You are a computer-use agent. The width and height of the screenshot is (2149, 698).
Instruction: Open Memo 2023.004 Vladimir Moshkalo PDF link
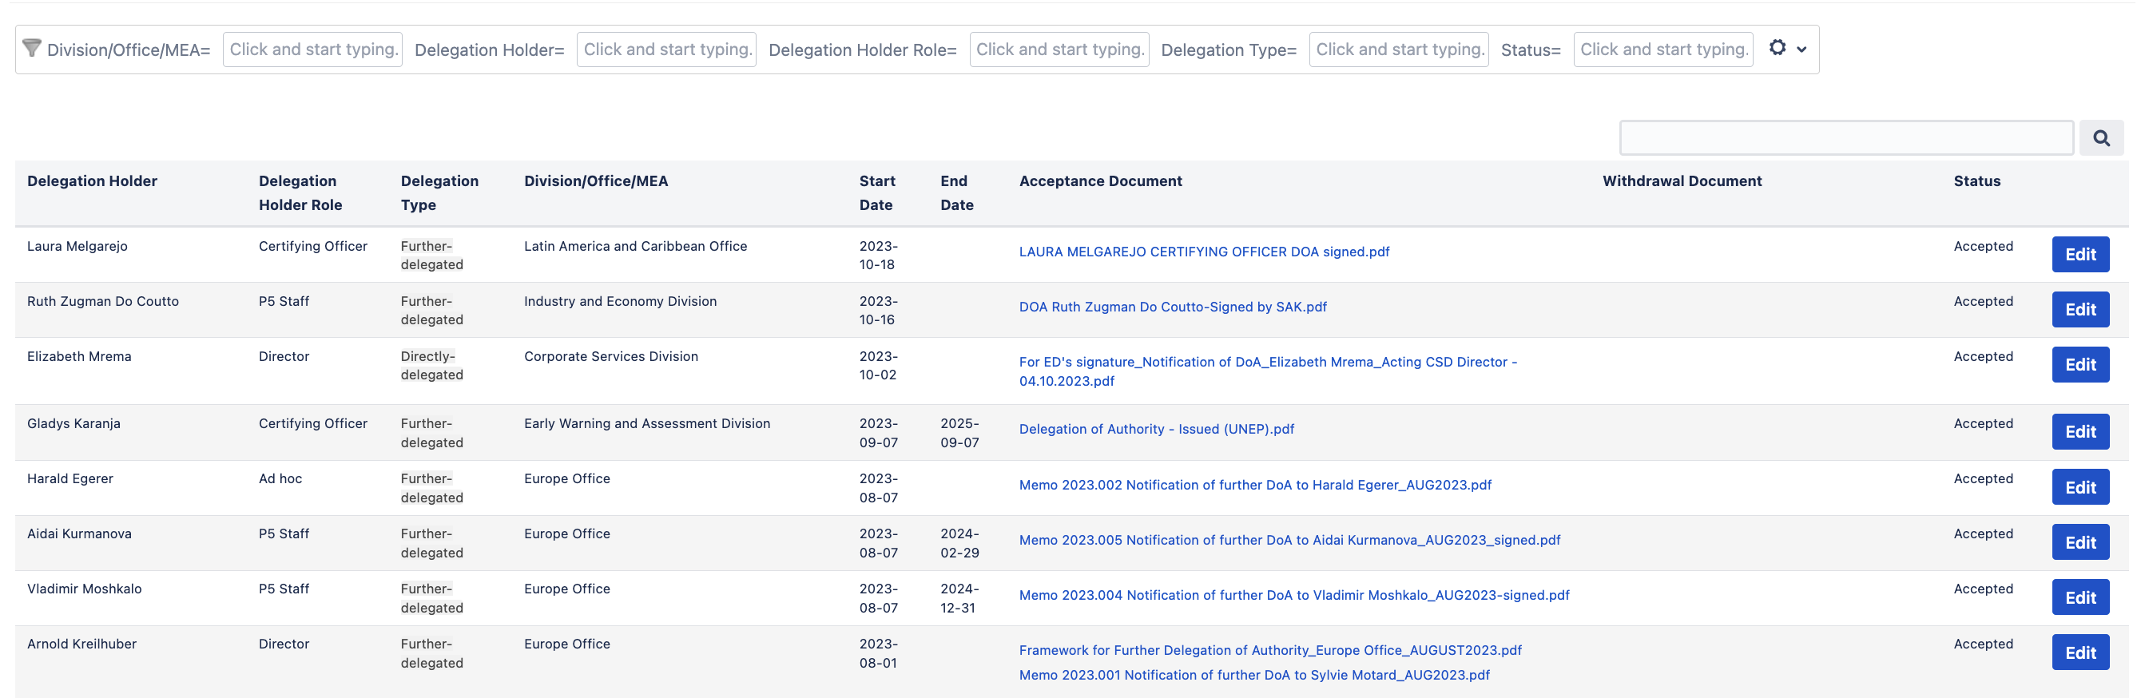point(1294,595)
